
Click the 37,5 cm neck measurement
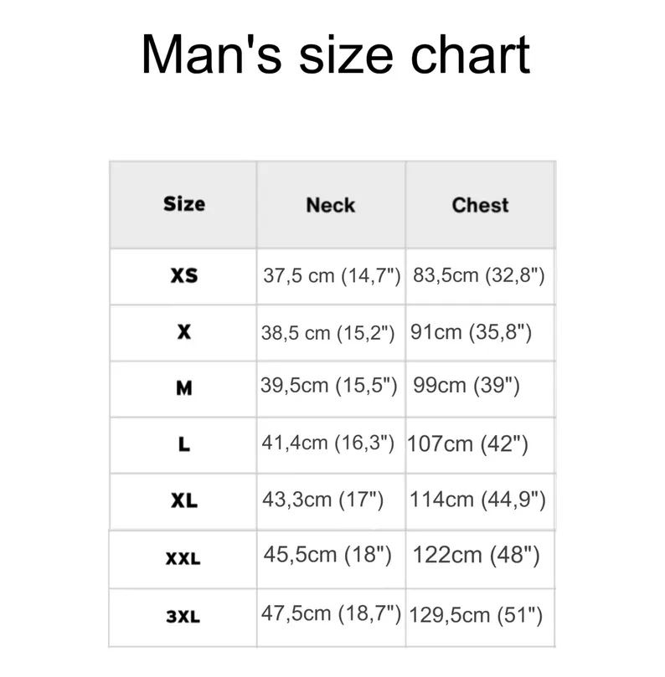point(332,275)
